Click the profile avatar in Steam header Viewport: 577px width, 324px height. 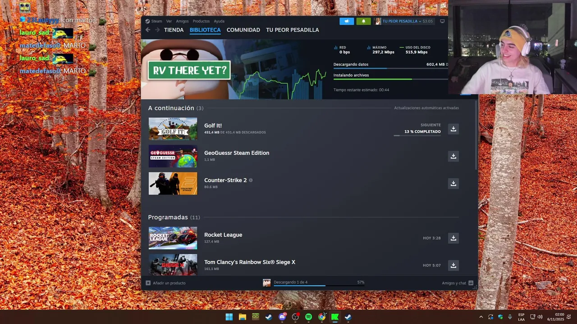(377, 21)
